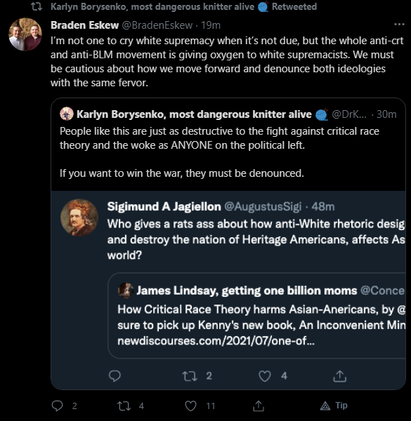Open Sigimund A Jagiellon's avatar
Image resolution: width=411 pixels, height=421 pixels.
click(79, 218)
